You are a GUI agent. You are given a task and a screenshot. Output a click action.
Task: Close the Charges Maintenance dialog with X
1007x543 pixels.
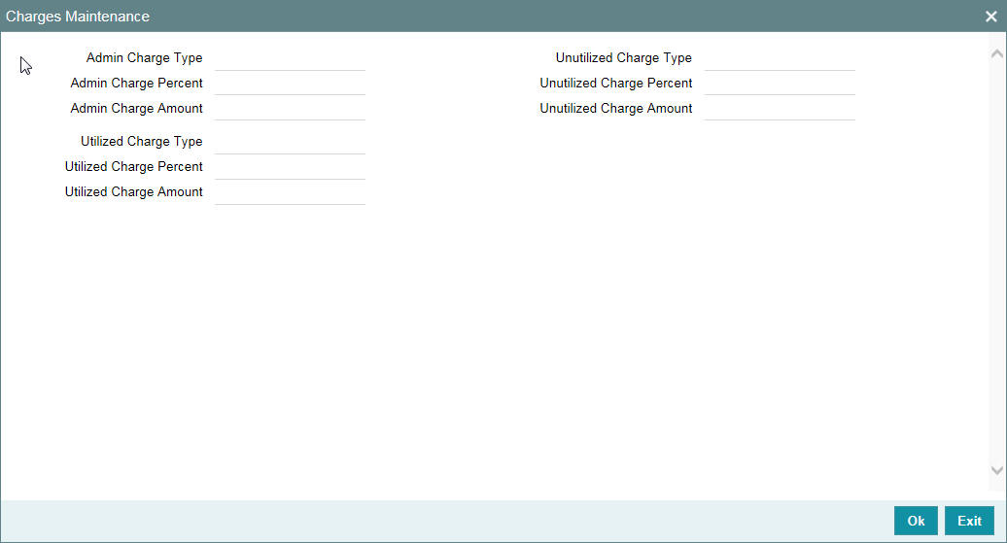coord(990,17)
